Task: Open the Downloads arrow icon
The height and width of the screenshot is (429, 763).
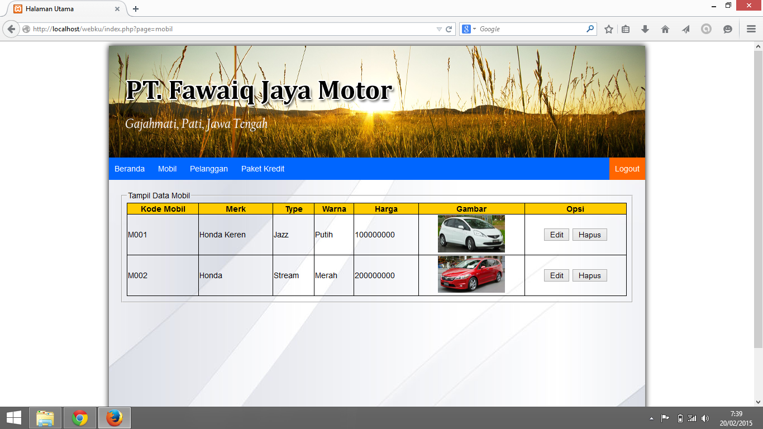Action: click(x=645, y=29)
